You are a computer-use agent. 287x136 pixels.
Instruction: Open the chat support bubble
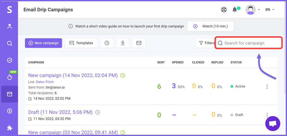point(273,124)
